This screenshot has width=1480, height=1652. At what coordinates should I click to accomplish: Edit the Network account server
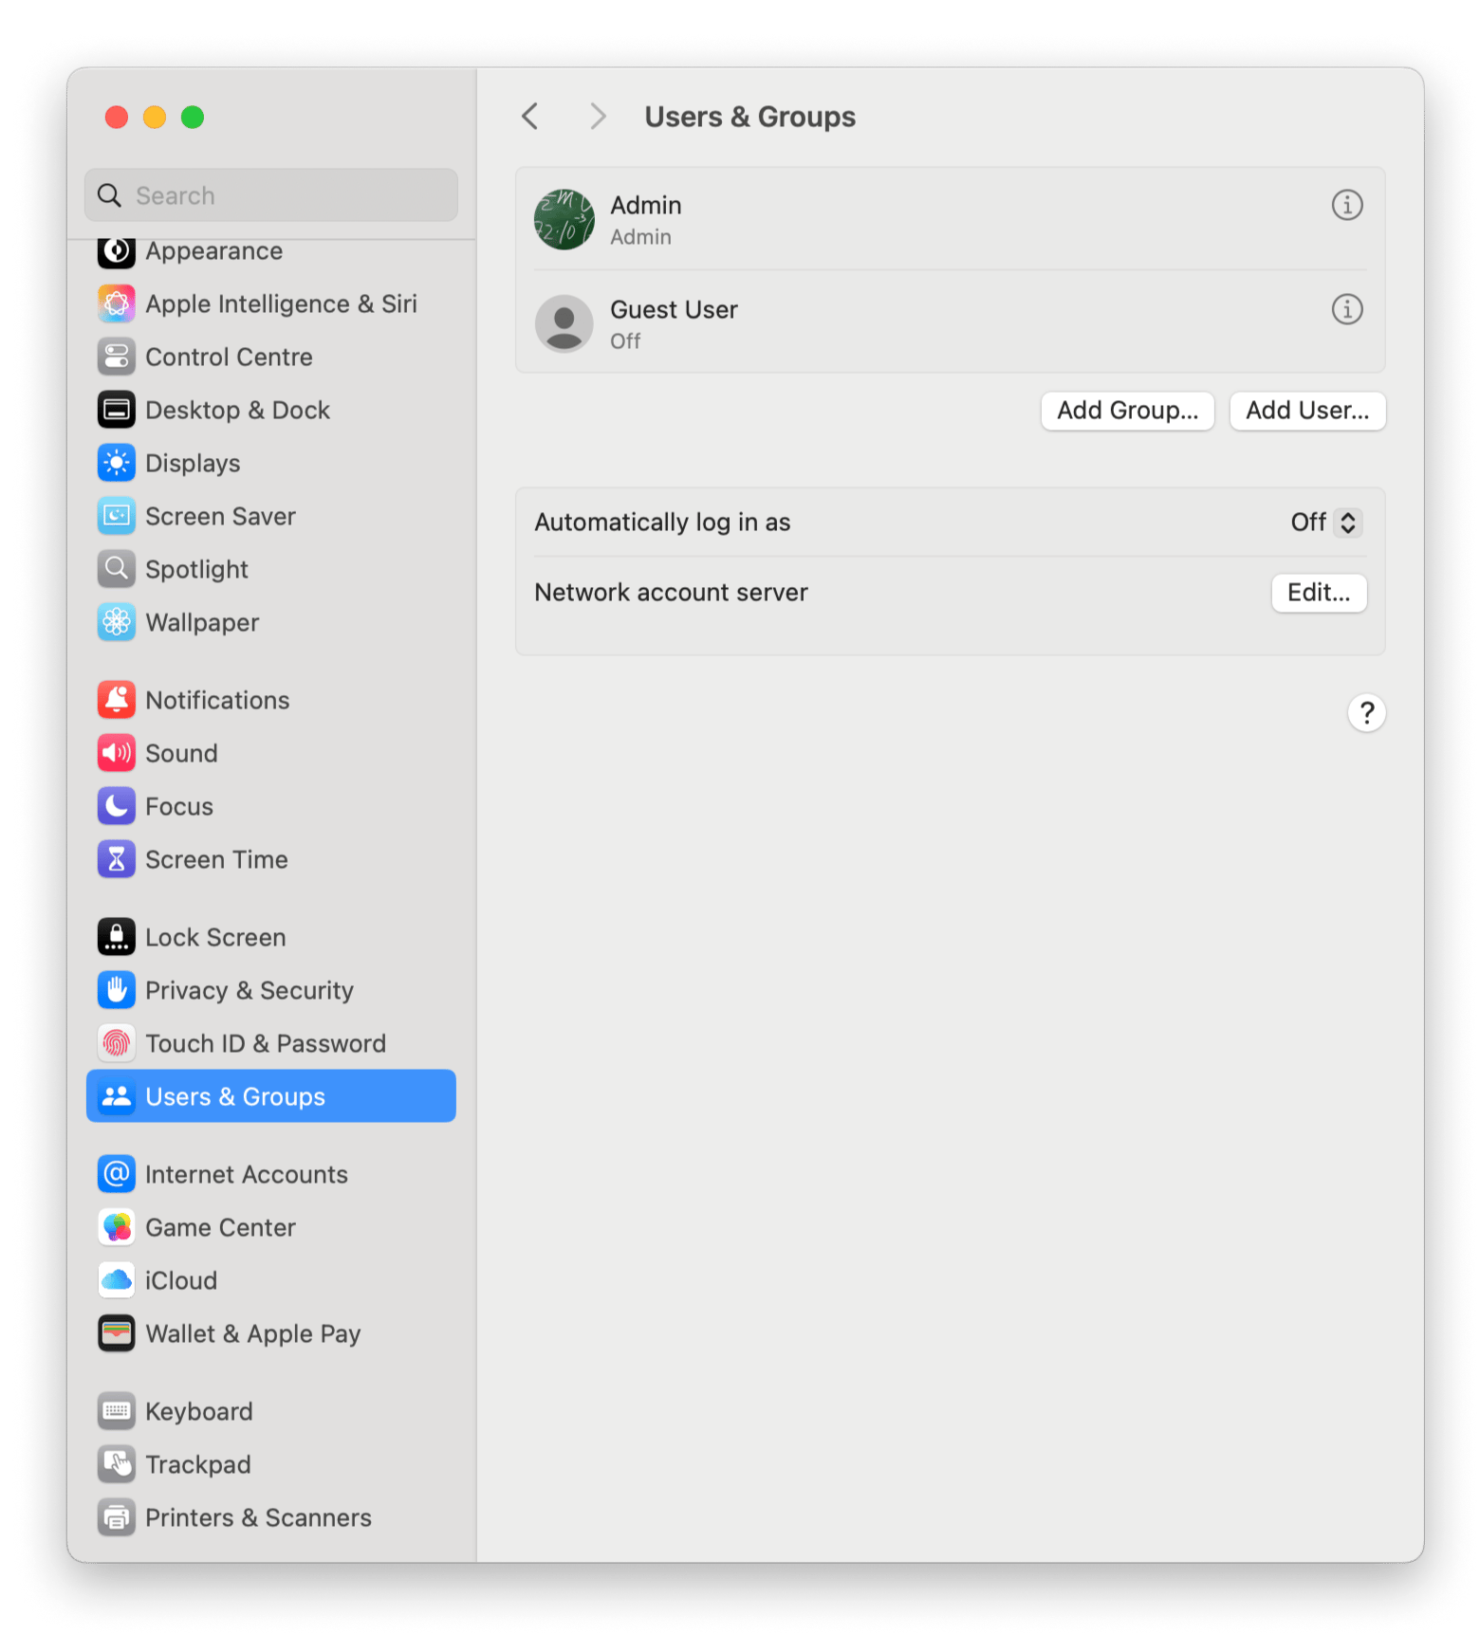1318,593
